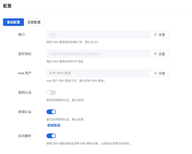This screenshot has height=154, width=192.
Task: Click the 端口 field label
Action: coord(21,34)
